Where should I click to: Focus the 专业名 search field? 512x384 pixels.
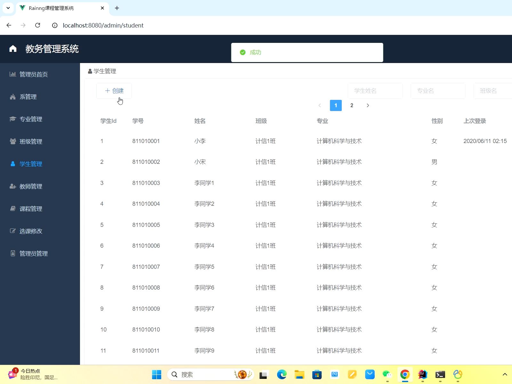pos(438,91)
